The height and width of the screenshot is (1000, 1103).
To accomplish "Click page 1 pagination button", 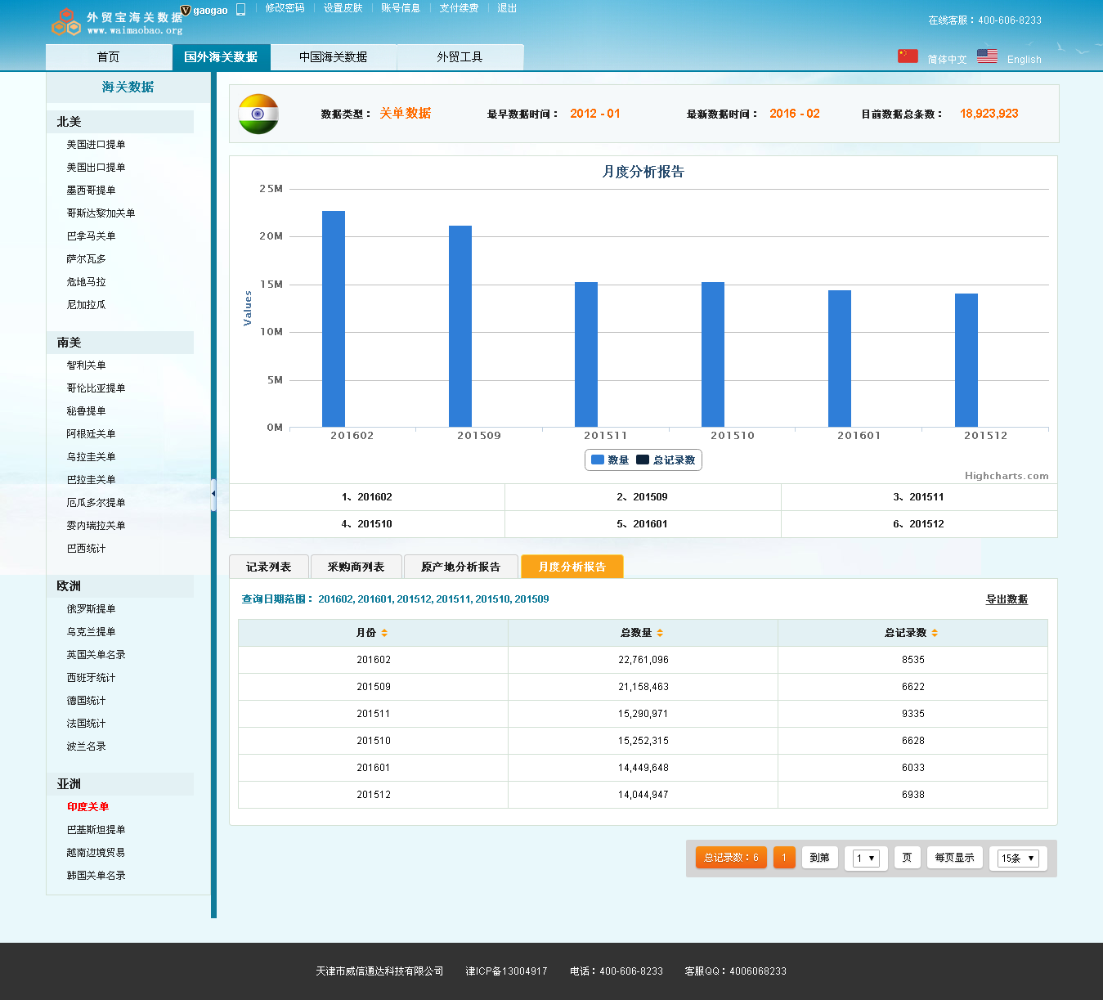I will pos(784,858).
